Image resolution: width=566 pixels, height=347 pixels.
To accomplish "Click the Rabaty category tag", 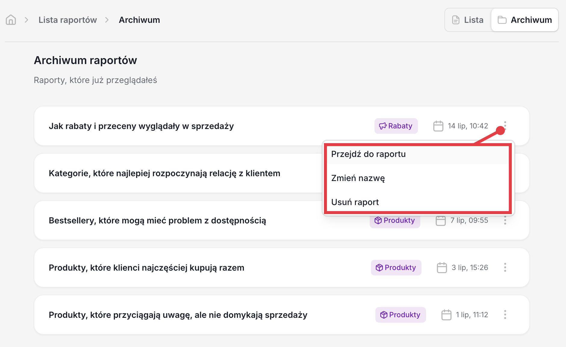I will tap(396, 126).
